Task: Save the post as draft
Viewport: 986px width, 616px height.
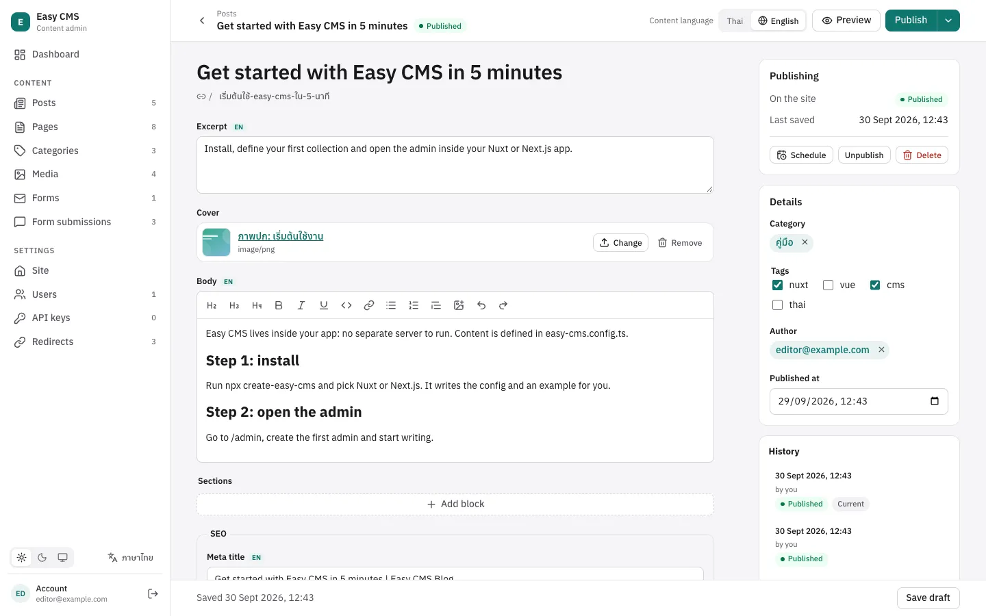Action: coord(928,598)
